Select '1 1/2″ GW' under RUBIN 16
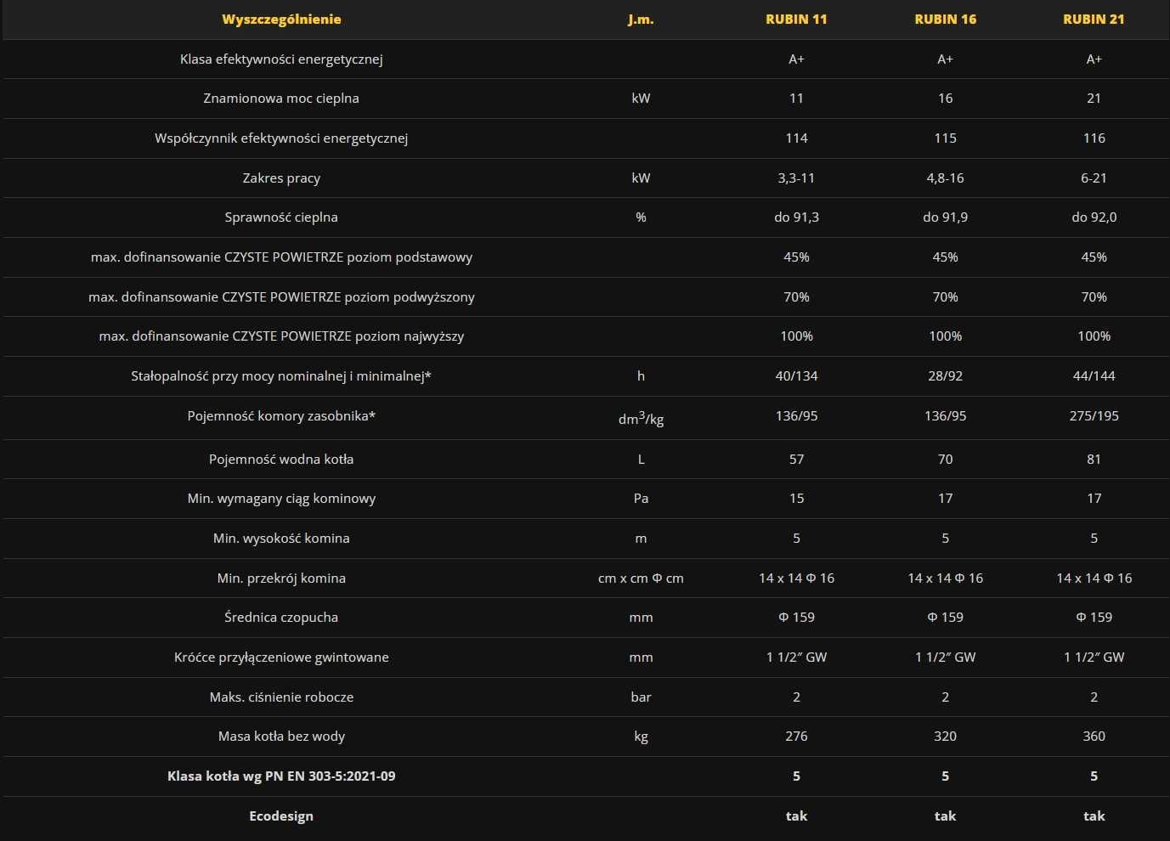The height and width of the screenshot is (841, 1170). point(945,658)
